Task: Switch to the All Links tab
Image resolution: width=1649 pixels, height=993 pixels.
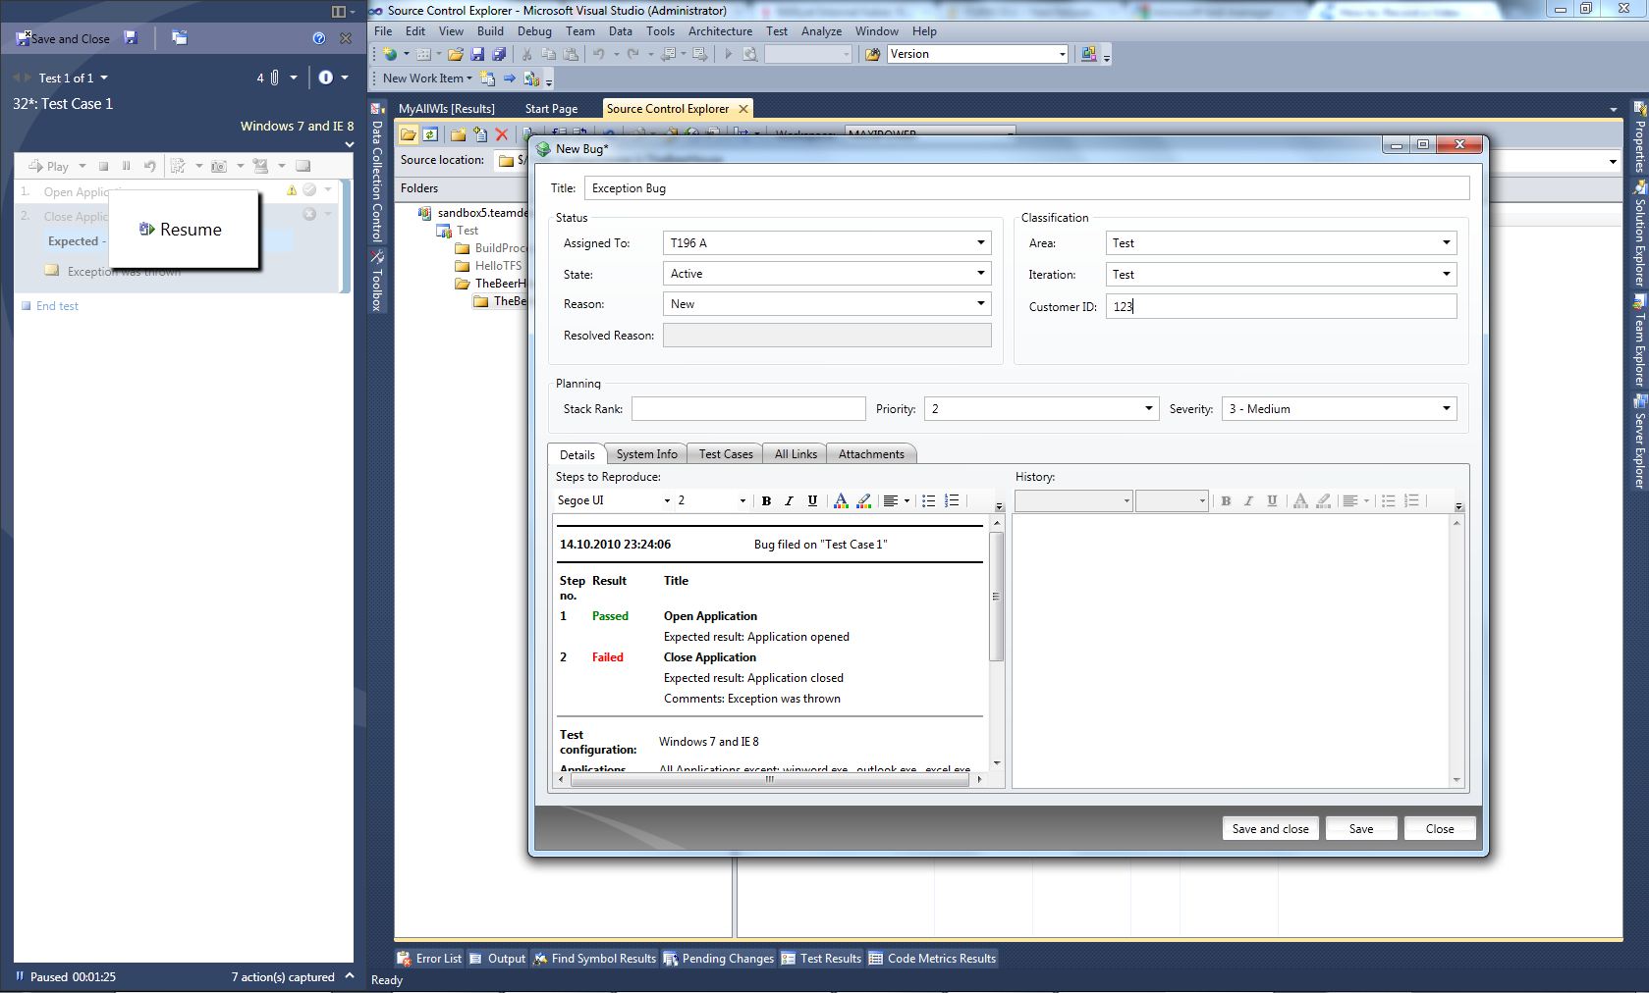Action: tap(796, 454)
